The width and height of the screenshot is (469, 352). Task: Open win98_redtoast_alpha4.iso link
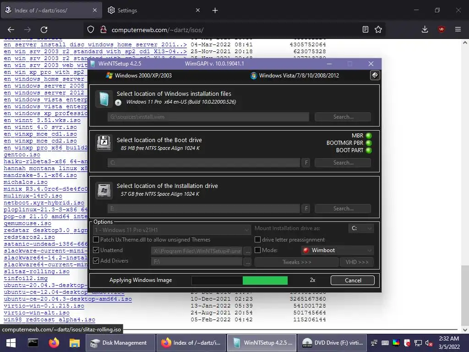click(x=49, y=319)
